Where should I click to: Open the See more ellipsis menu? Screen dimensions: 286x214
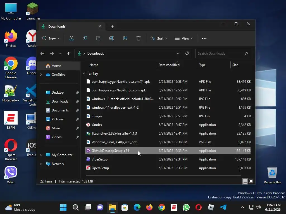point(204,38)
